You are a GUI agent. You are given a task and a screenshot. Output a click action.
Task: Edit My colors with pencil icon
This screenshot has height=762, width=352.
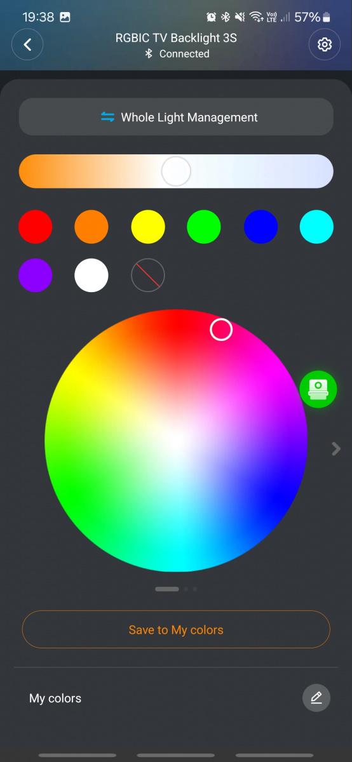point(316,698)
